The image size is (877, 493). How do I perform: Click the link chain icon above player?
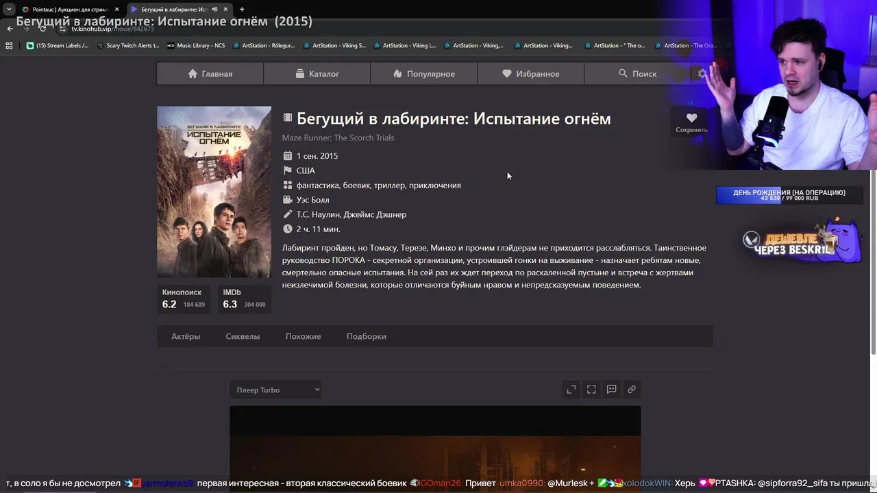tap(632, 390)
